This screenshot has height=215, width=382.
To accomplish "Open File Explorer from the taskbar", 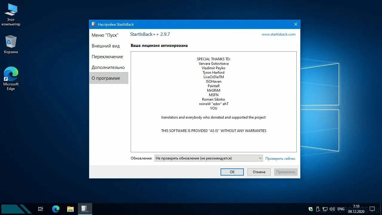I will coord(70,209).
